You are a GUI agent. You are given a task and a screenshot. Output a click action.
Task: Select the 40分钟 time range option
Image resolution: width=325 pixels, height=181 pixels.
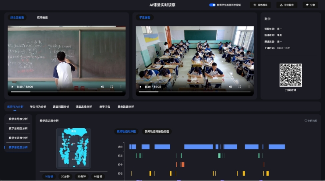click(x=98, y=176)
